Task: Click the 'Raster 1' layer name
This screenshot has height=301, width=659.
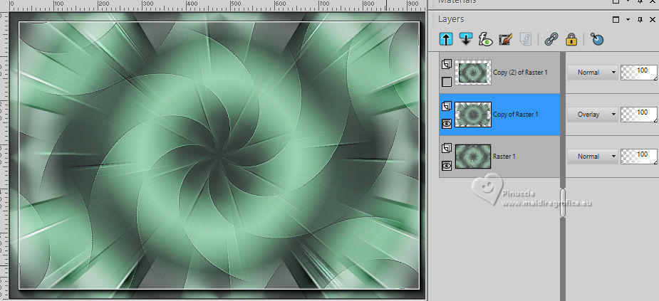Action: point(504,156)
